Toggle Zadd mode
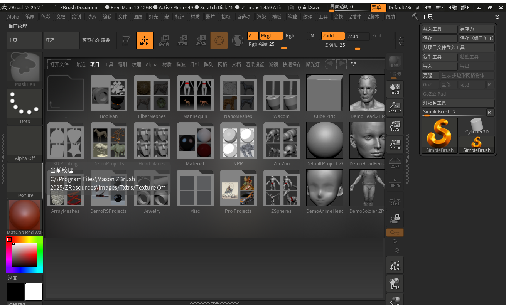This screenshot has width=506, height=305. (x=333, y=36)
